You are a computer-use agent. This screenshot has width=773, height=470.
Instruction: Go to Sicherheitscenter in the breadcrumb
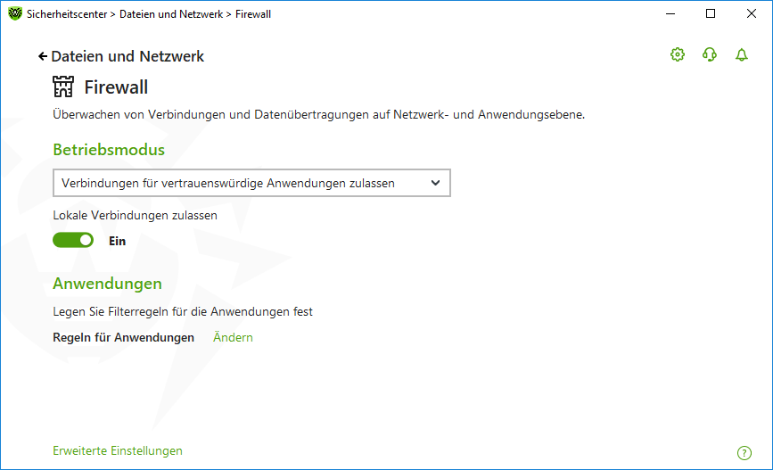[67, 14]
